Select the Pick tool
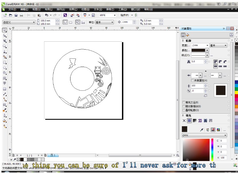This screenshot has width=238, height=173. 4,30
